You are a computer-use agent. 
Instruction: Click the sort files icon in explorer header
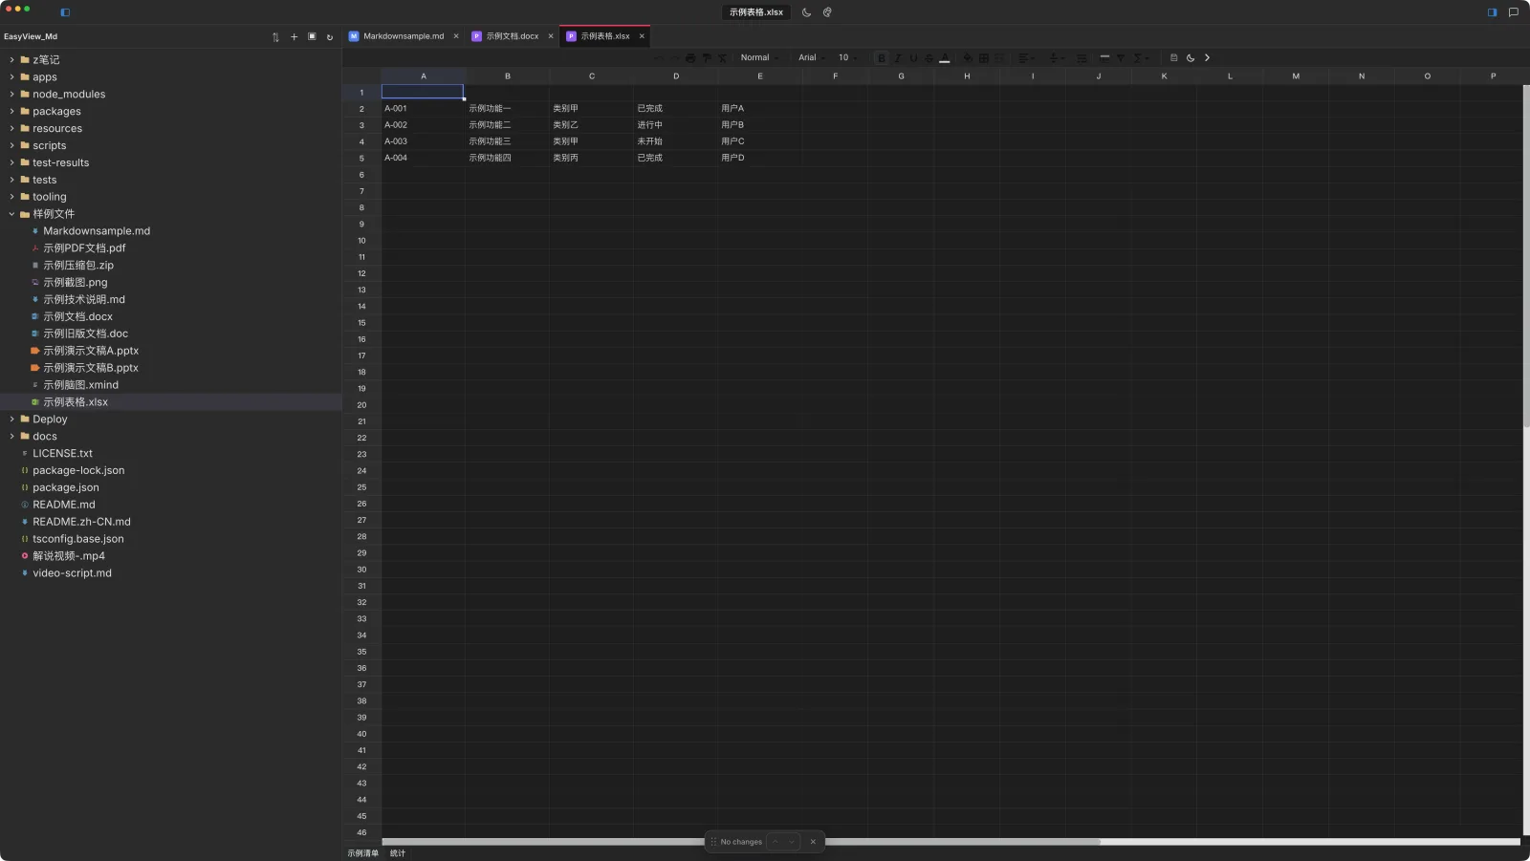pos(275,37)
